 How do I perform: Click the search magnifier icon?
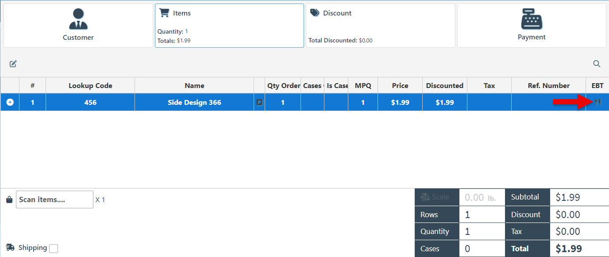[x=597, y=64]
